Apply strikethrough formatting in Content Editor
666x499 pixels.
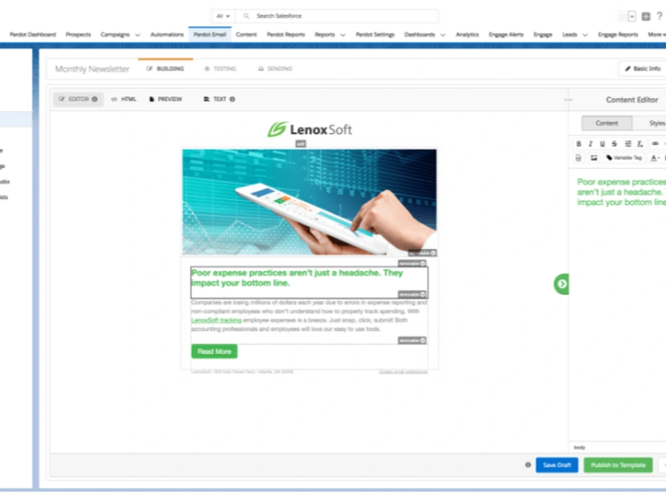[614, 144]
